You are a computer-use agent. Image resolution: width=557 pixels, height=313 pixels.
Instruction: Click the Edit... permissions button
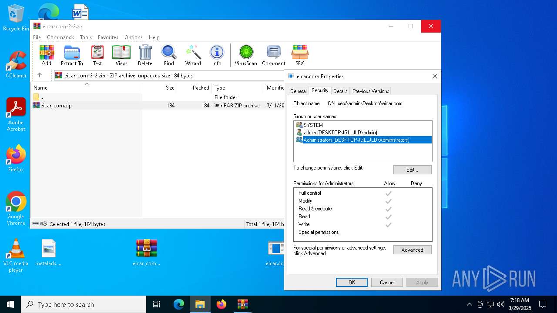pos(412,170)
